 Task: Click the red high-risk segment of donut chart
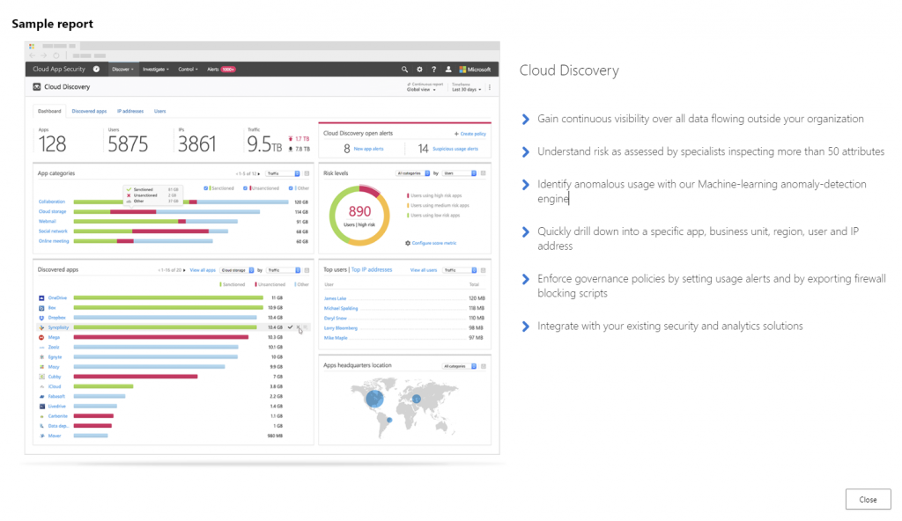coord(370,191)
